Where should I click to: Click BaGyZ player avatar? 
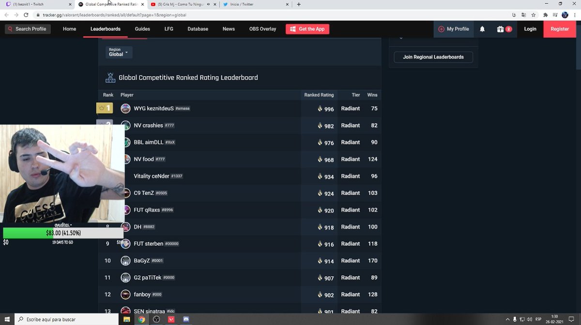point(125,261)
